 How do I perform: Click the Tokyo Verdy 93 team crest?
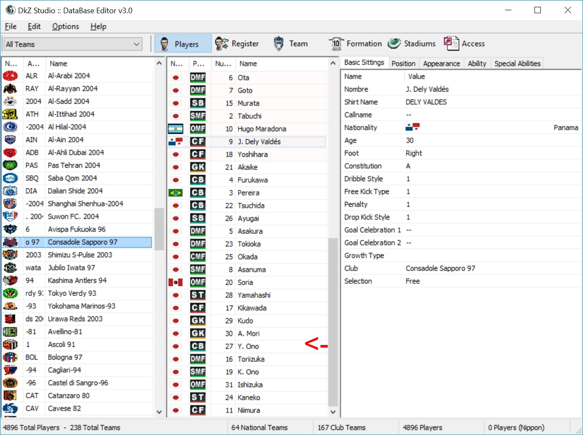click(x=10, y=293)
